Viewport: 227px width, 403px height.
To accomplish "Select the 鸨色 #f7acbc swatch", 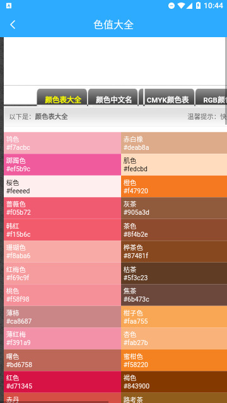I will [x=62, y=143].
